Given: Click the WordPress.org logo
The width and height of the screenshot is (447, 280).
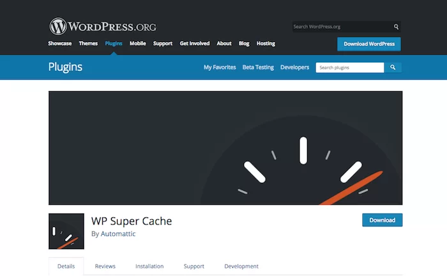Looking at the screenshot, I should [102, 27].
